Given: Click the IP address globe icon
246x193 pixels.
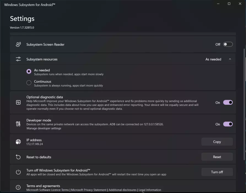Looking at the screenshot, I should [x=18, y=141].
